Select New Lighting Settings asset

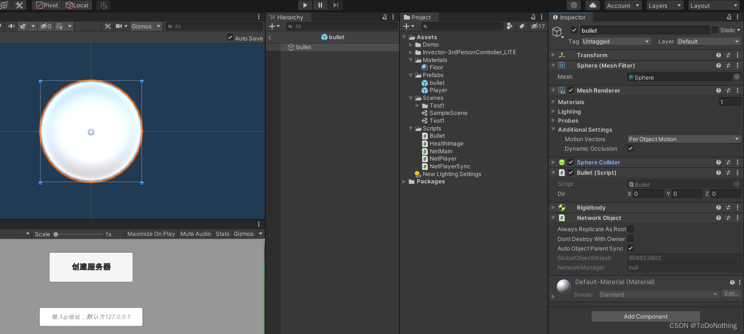click(x=448, y=174)
